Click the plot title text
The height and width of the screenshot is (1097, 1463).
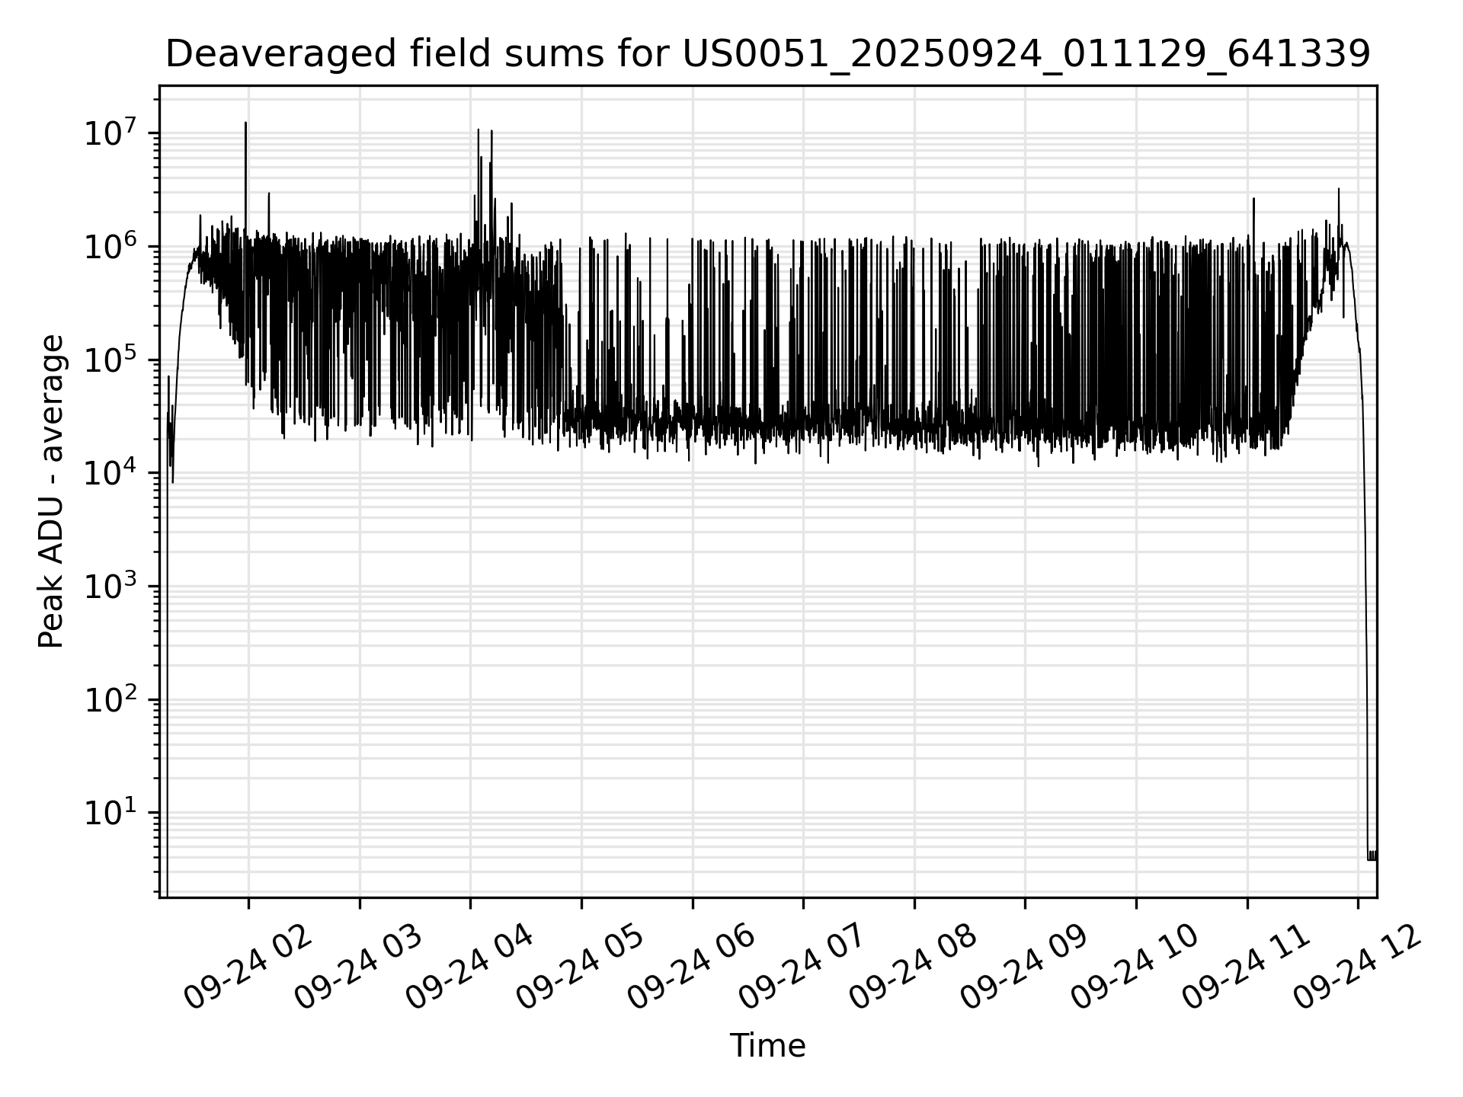coord(767,54)
